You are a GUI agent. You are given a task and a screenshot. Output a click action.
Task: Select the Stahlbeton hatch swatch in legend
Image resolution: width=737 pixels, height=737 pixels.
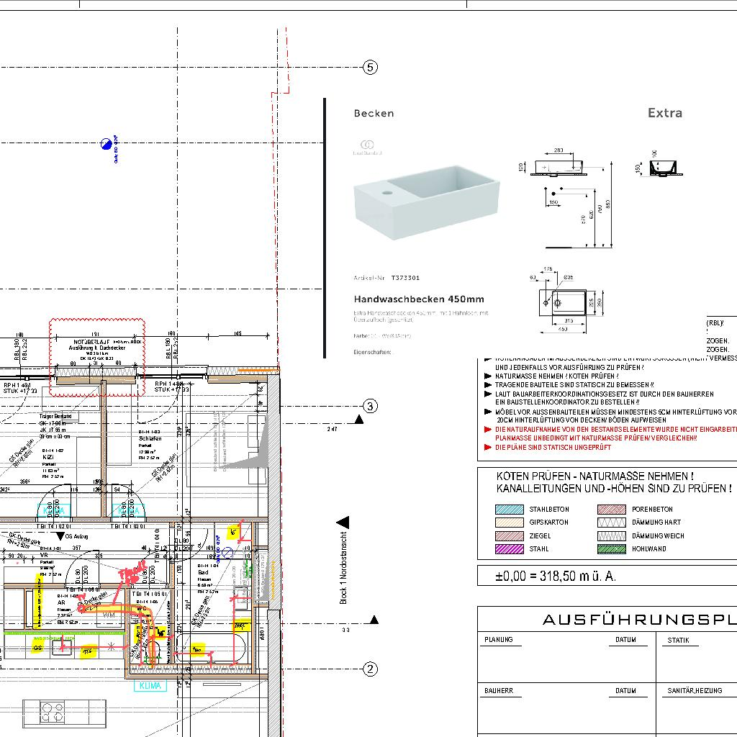click(509, 510)
